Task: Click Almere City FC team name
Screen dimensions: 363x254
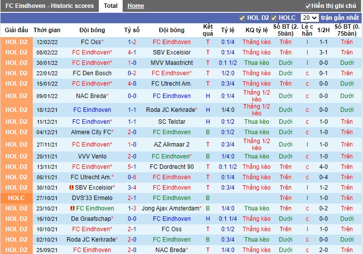Action: (91, 132)
